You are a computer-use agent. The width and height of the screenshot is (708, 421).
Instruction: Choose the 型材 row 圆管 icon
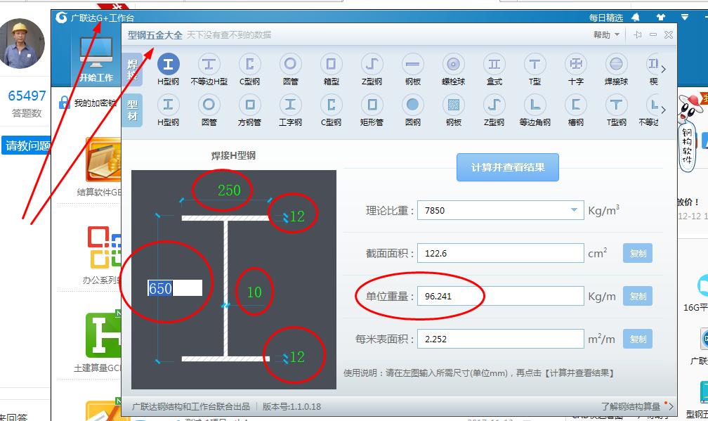tap(209, 105)
